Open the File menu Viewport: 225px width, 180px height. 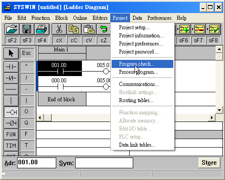(x=8, y=18)
